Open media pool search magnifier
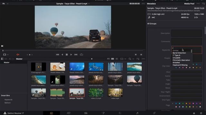This screenshot has height=115, width=206. [130, 59]
